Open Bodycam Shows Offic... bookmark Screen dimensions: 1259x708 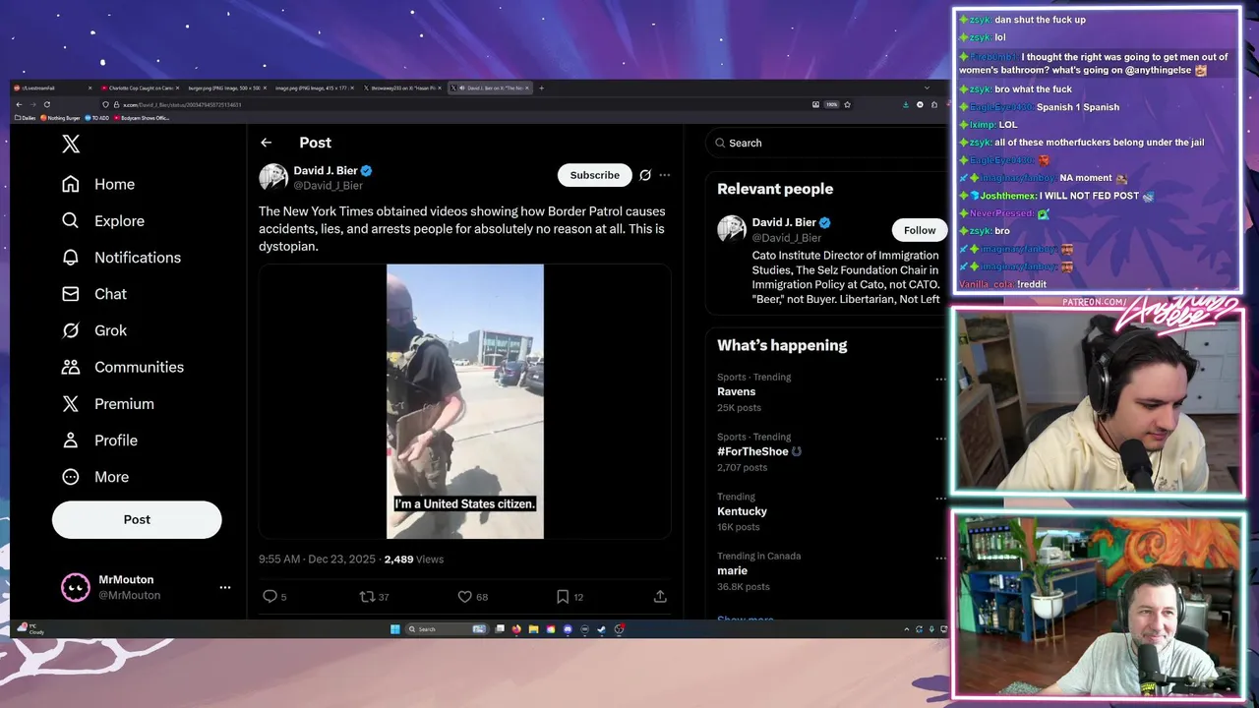pyautogui.click(x=142, y=118)
